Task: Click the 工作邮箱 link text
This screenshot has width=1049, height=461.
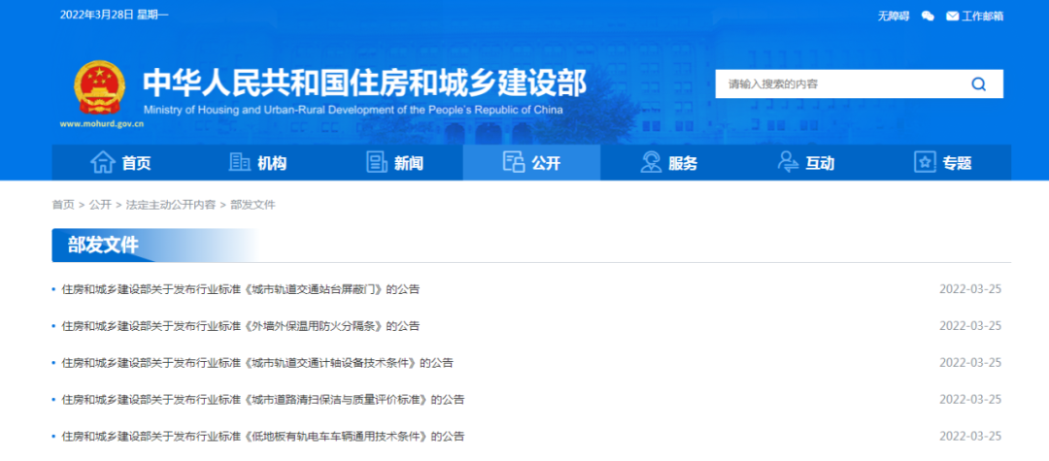Action: [x=983, y=16]
